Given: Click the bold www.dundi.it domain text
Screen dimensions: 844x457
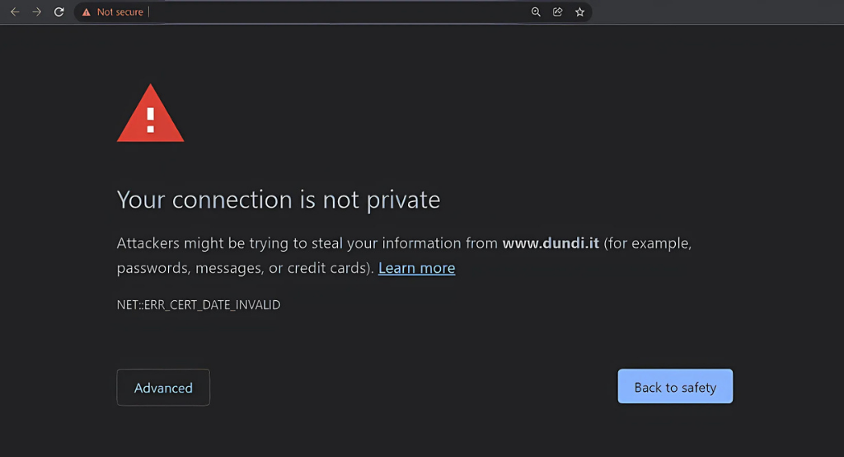Looking at the screenshot, I should (552, 244).
